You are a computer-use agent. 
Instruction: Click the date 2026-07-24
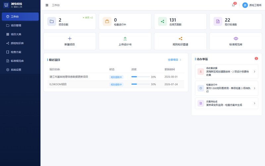tap(171, 84)
